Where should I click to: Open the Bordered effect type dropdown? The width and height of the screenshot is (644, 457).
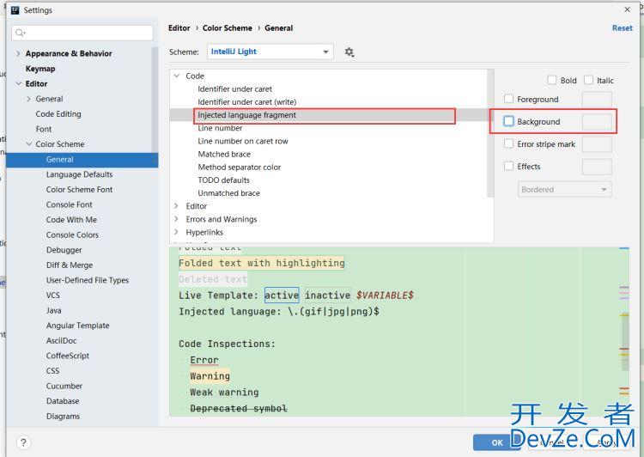(x=564, y=190)
